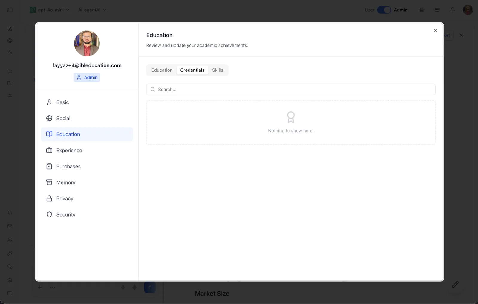Close the background panel with the X

pos(461,35)
